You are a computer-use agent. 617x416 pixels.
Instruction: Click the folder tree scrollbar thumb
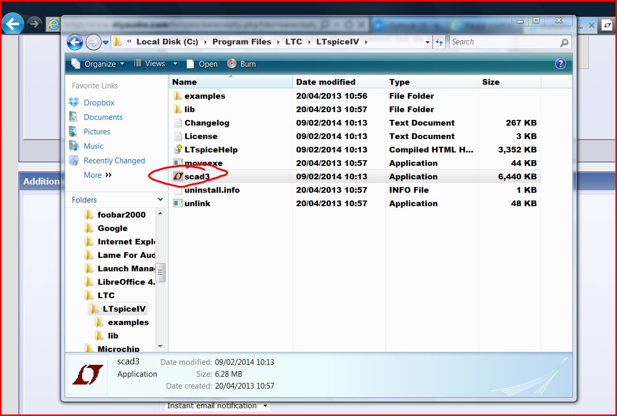(160, 272)
